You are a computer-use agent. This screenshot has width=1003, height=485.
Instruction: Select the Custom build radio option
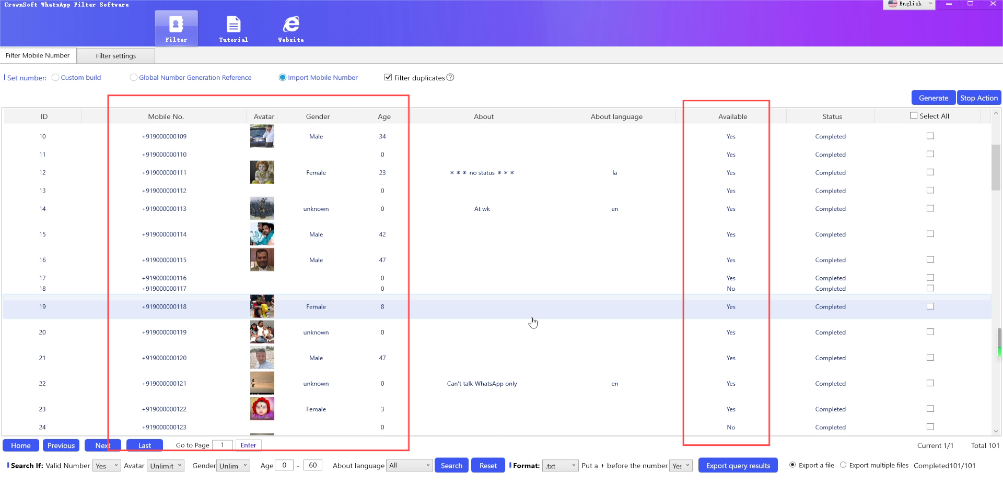pyautogui.click(x=55, y=77)
